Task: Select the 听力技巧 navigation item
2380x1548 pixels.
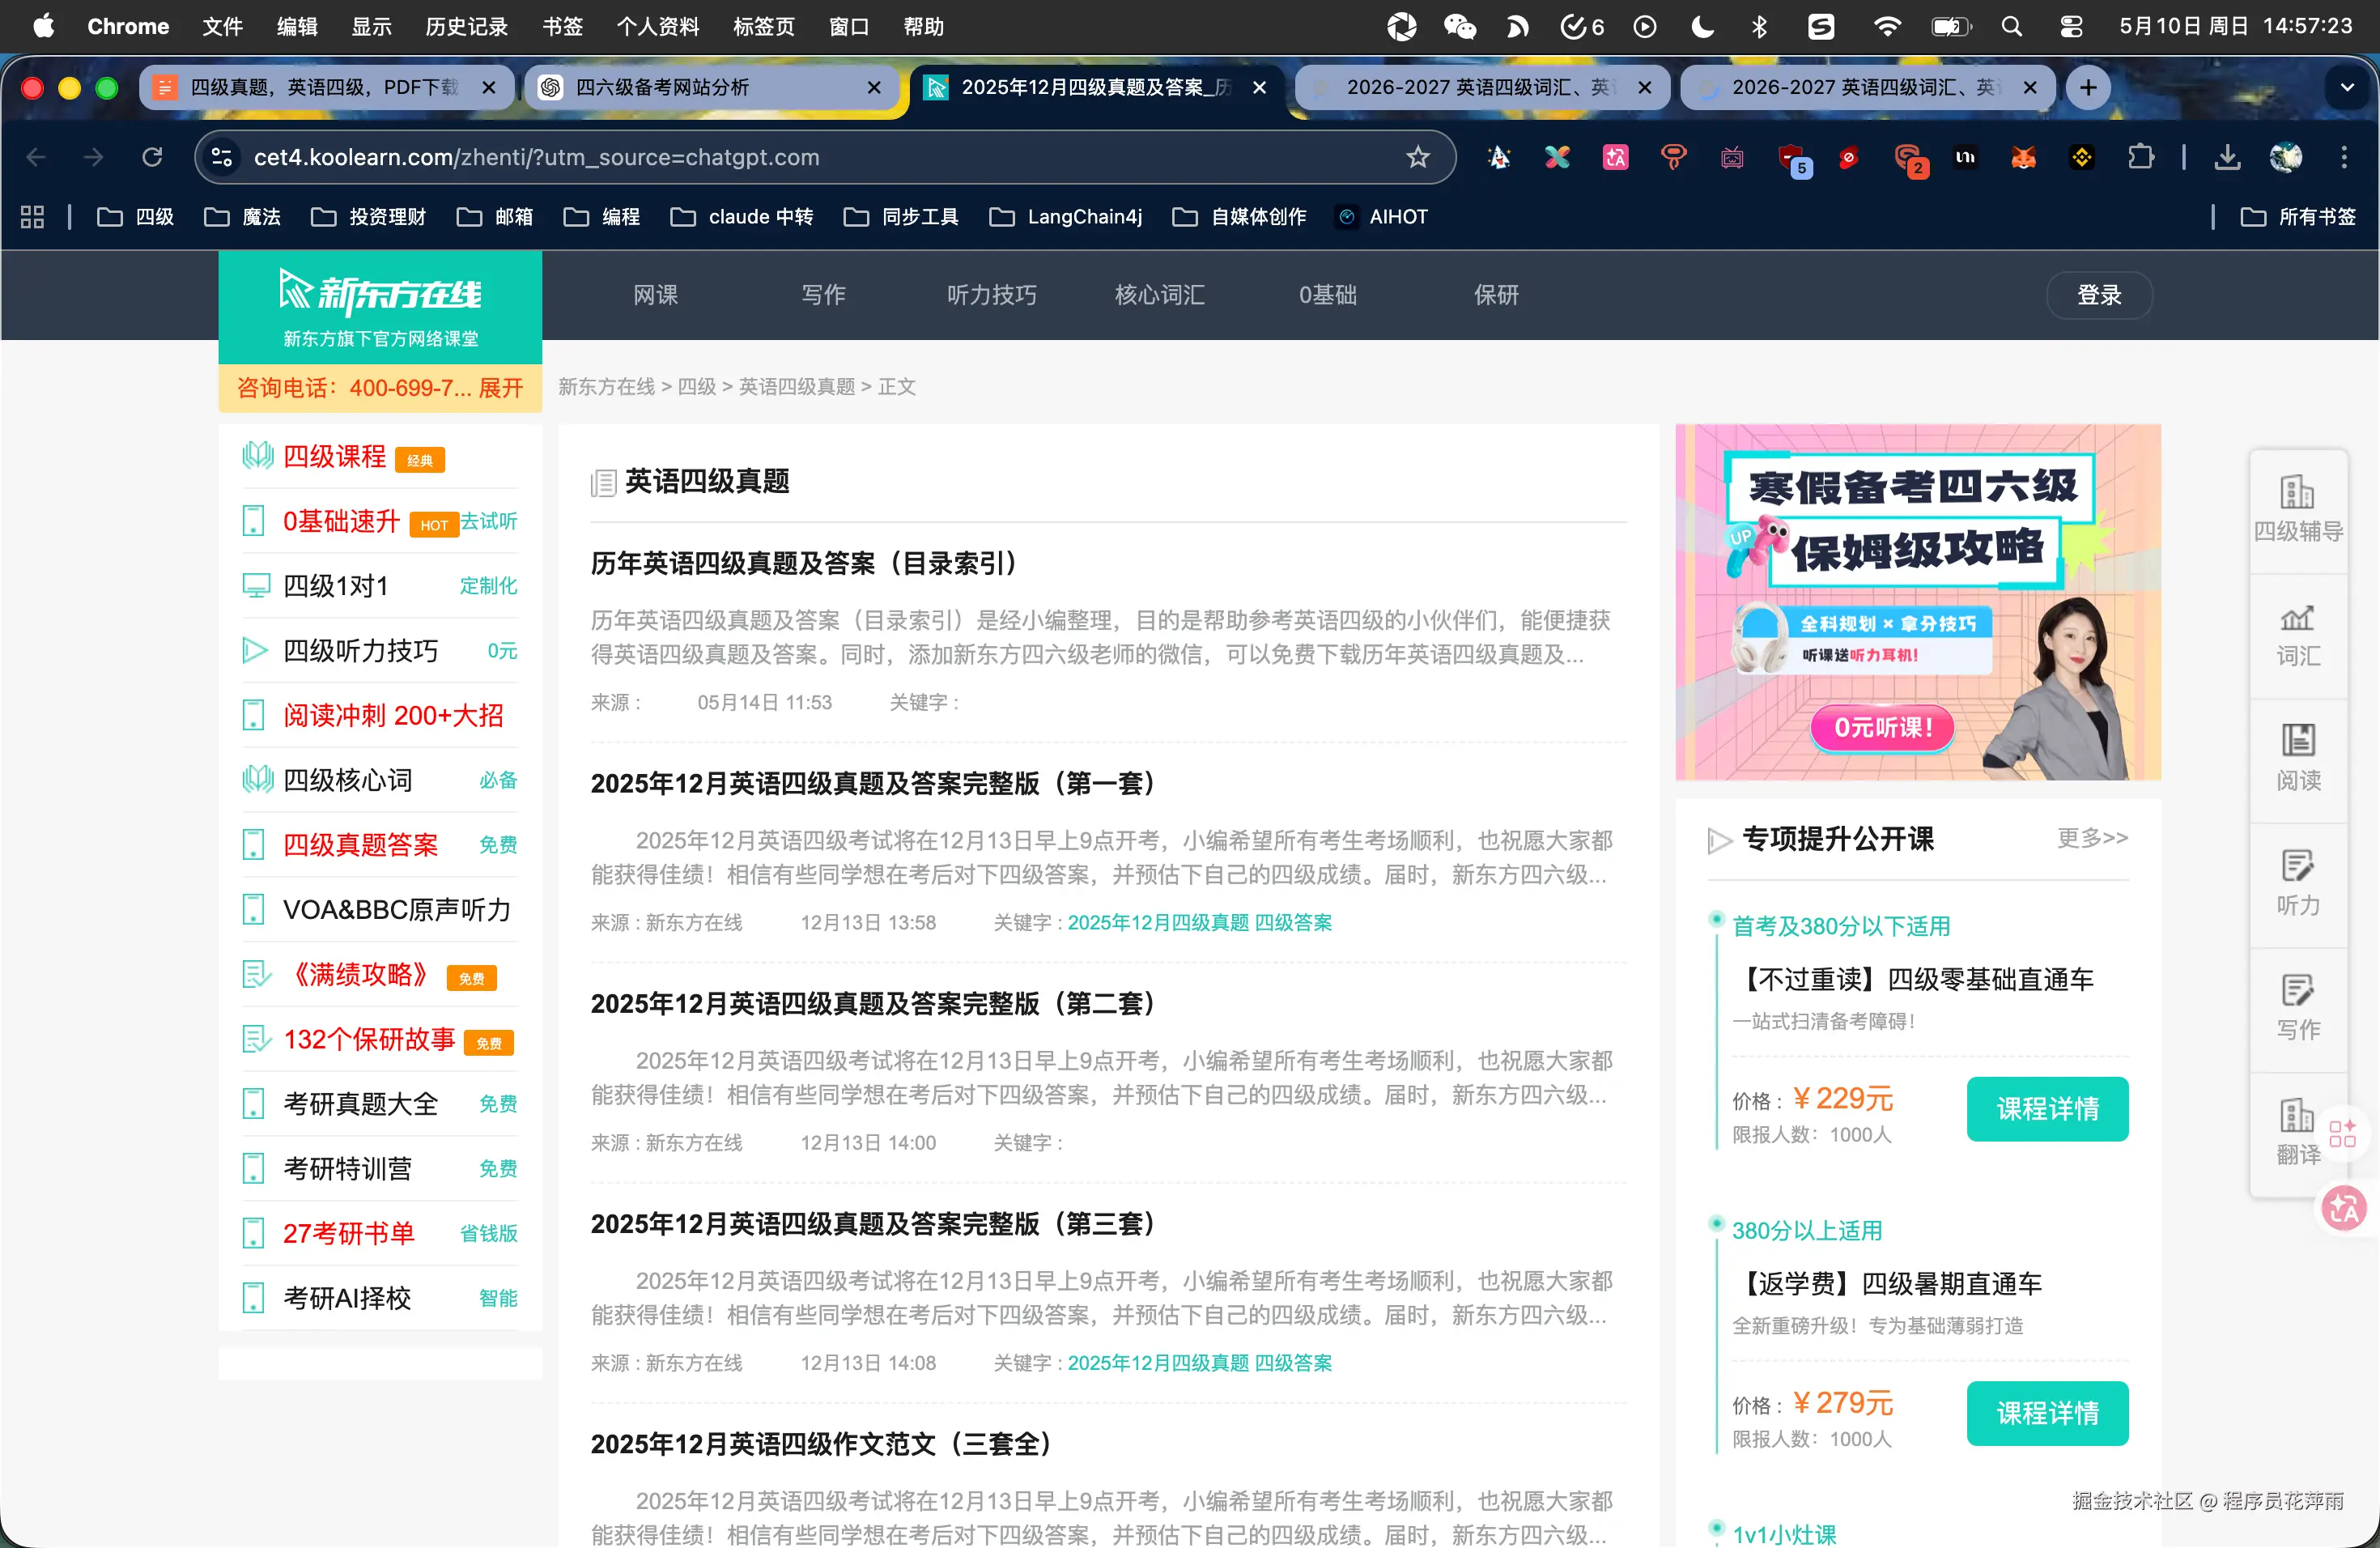Action: tap(992, 295)
